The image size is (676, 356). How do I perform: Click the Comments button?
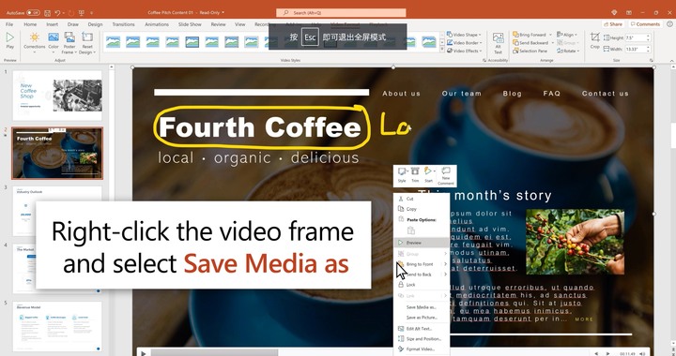click(645, 24)
